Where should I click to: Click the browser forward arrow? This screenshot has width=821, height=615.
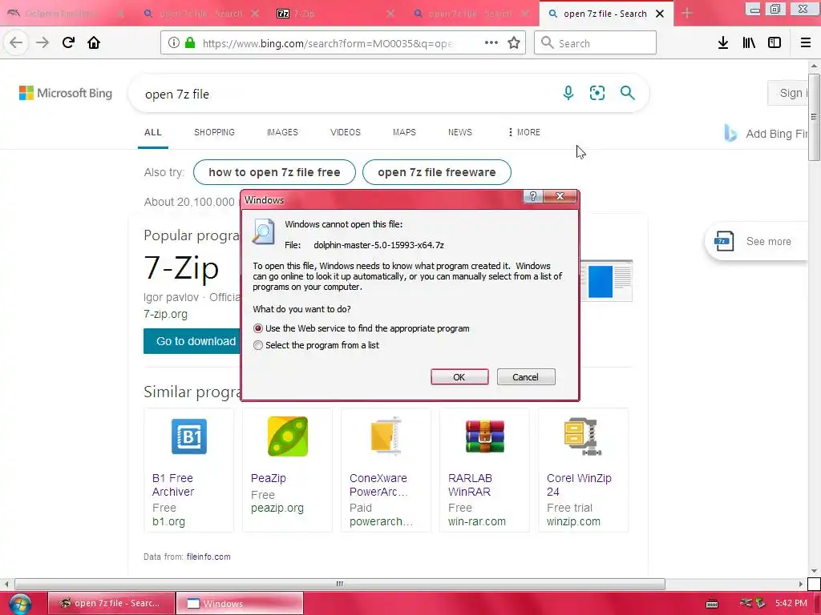coord(42,42)
